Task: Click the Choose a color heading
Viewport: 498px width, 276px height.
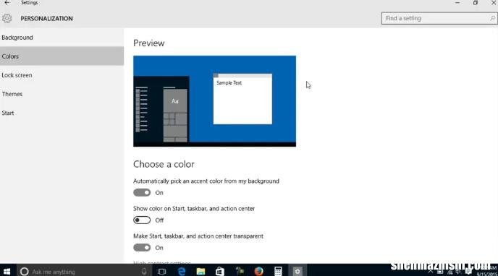Action: (164, 164)
